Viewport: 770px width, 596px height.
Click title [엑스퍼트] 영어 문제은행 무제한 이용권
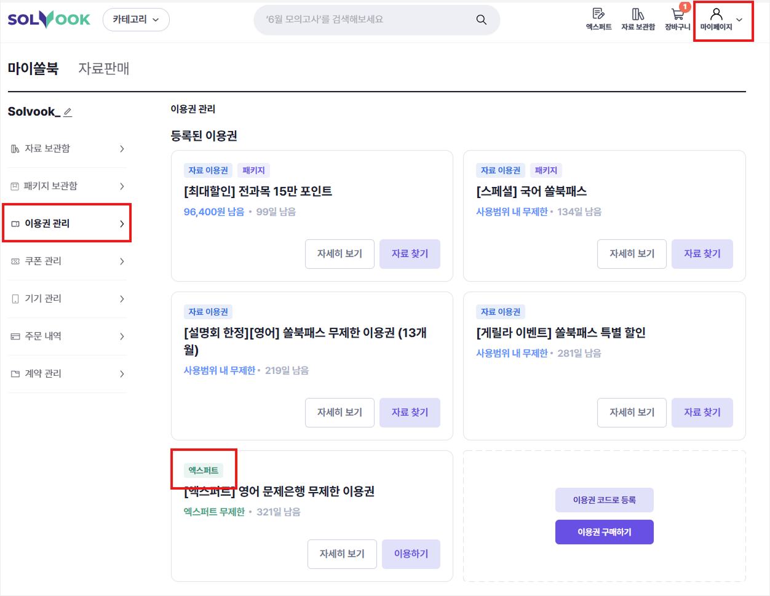tap(279, 491)
